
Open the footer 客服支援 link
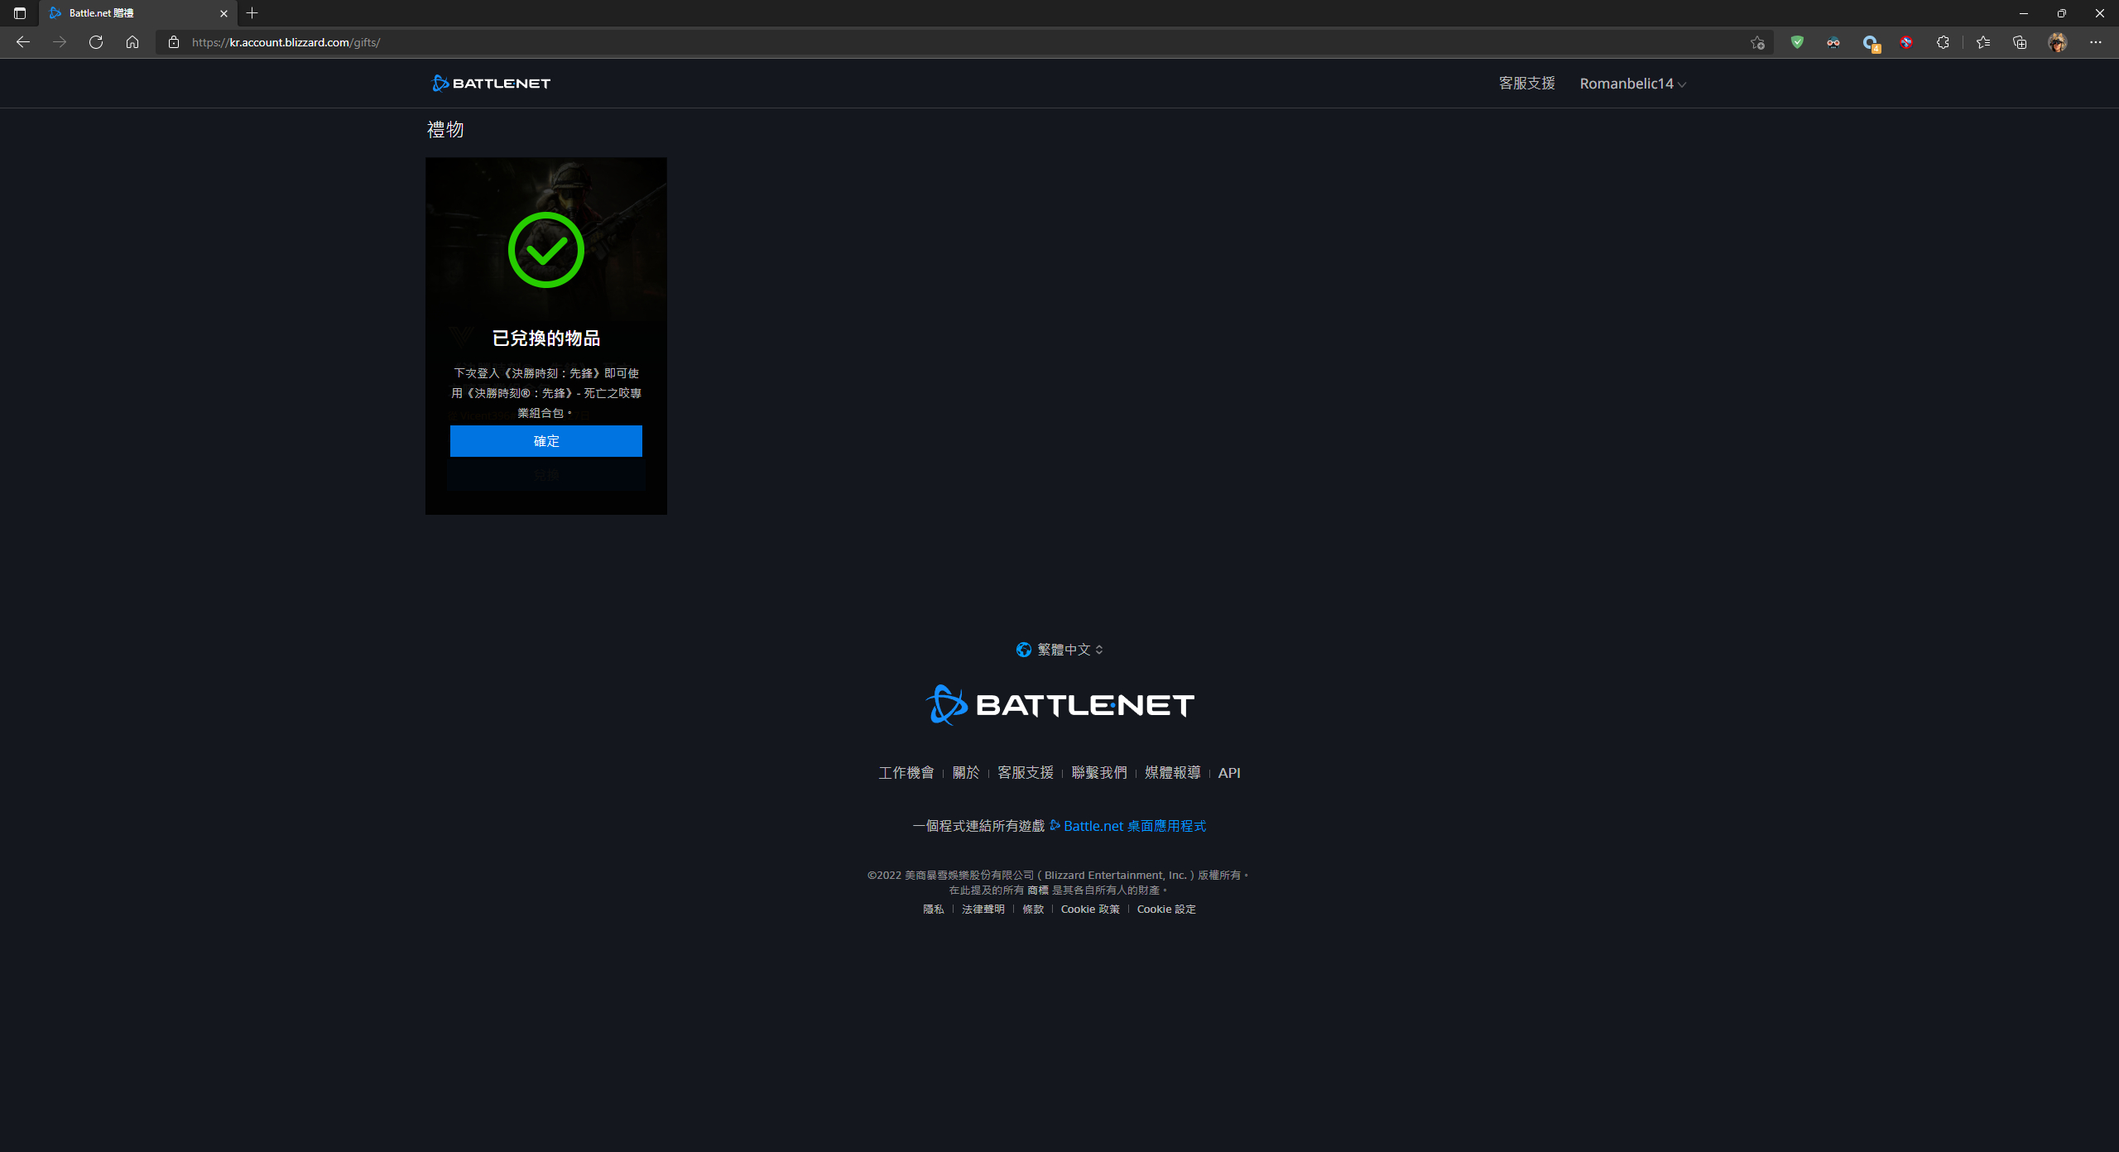[1026, 773]
